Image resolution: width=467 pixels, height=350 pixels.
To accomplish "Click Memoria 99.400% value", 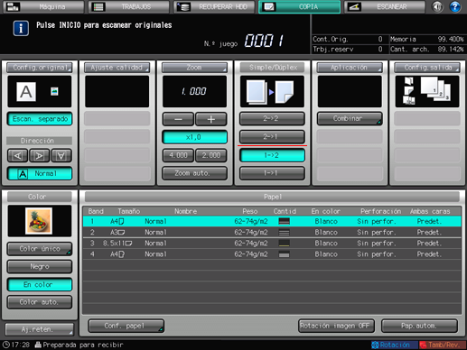I will [451, 39].
